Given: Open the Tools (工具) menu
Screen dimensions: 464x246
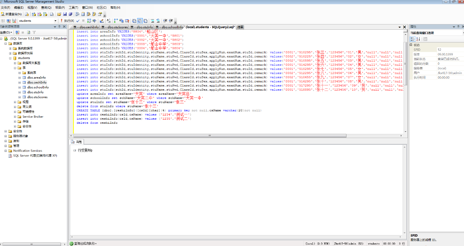Looking at the screenshot, I should click(x=73, y=8).
